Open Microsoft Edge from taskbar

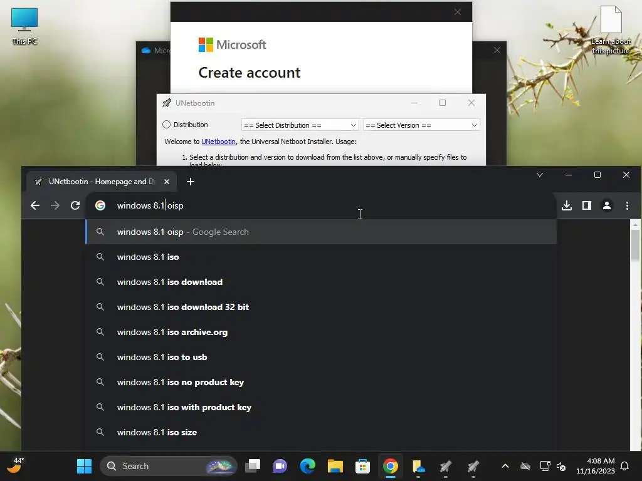tap(307, 466)
